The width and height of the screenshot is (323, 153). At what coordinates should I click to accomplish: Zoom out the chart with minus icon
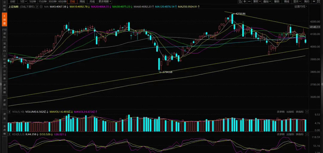click(249, 1)
